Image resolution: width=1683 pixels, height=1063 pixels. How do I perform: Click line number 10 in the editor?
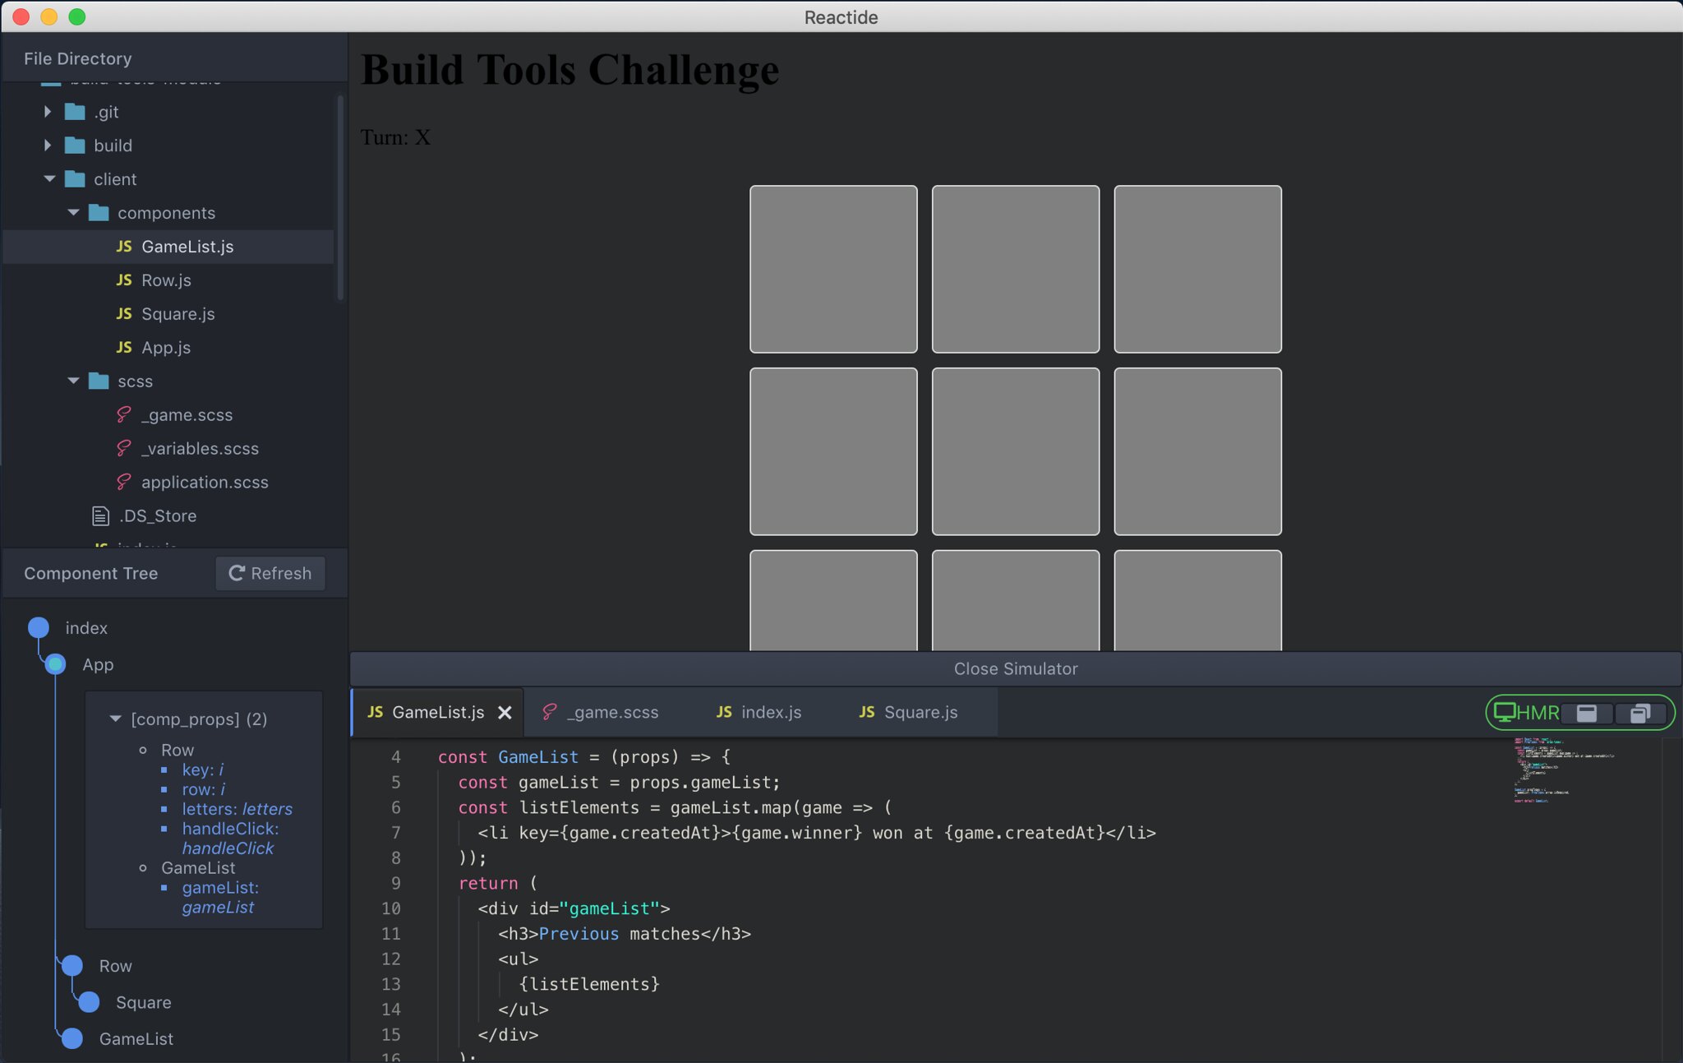390,908
